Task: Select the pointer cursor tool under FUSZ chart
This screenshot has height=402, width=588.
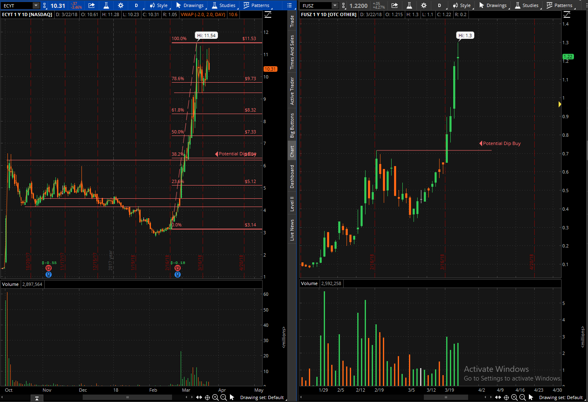Action: [x=531, y=397]
